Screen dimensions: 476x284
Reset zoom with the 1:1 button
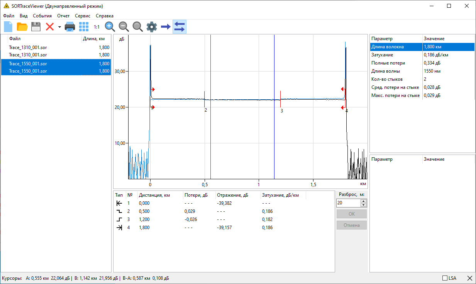97,27
